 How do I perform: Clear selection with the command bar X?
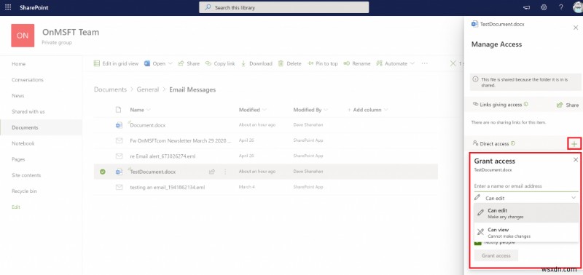coord(453,63)
